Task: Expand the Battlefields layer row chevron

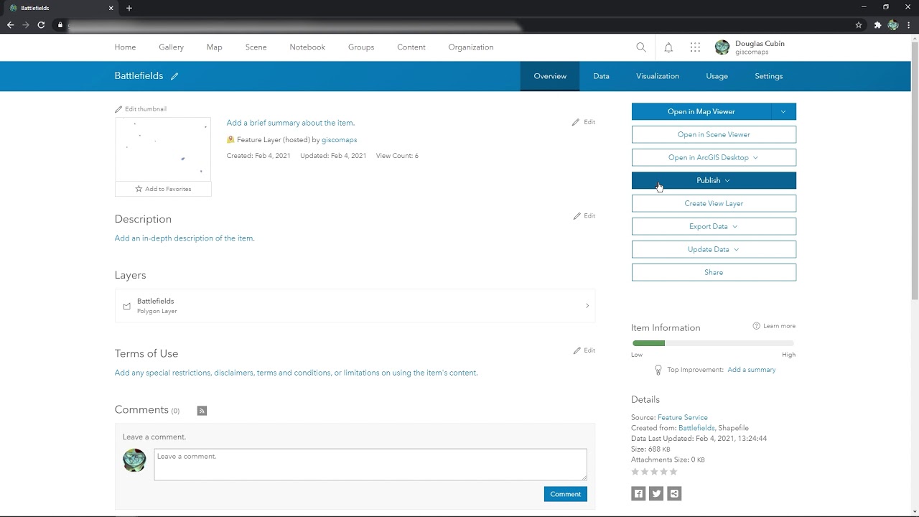Action: pos(587,306)
